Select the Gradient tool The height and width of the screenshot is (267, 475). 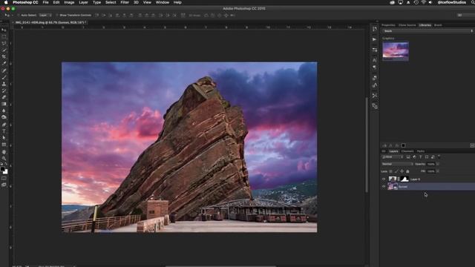click(x=4, y=104)
